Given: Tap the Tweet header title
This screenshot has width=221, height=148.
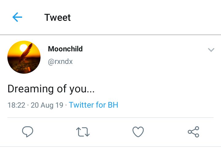Looking at the screenshot, I should tap(57, 17).
